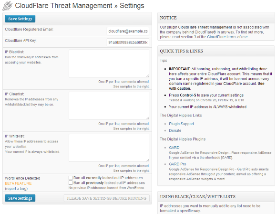277x214 pixels.
Task: Enable Ban all currently locked out IPs
Action: (71, 178)
